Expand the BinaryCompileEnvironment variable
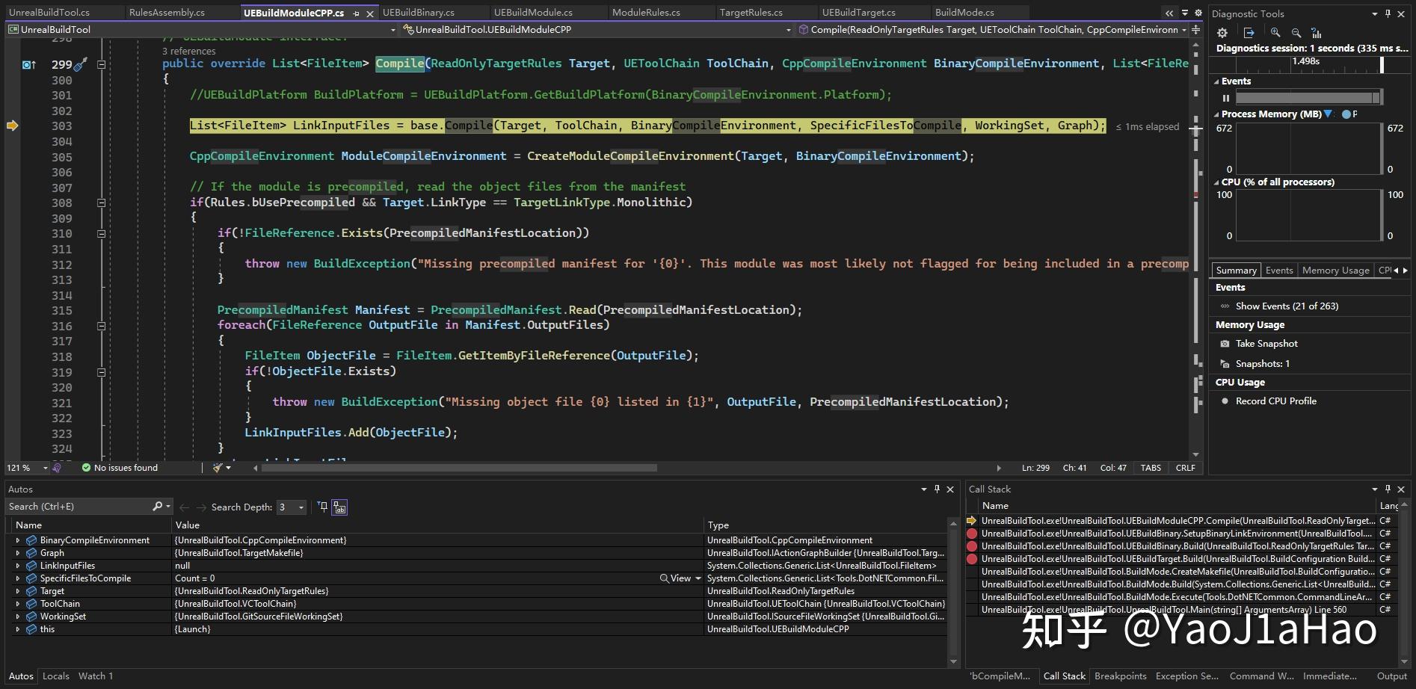The image size is (1416, 689). click(x=18, y=540)
